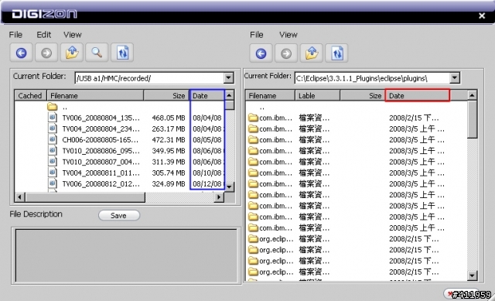The height and width of the screenshot is (301, 495).
Task: Open the left File menu
Action: pos(15,34)
